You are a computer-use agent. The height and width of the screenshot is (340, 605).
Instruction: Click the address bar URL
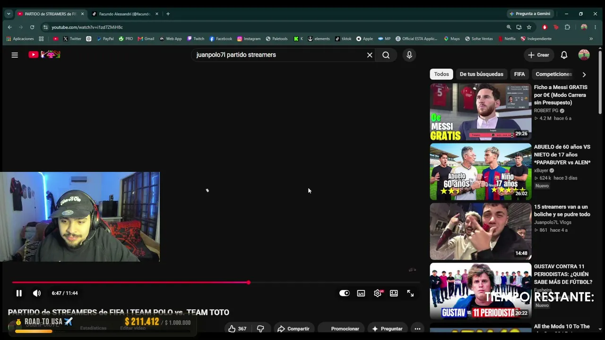[87, 27]
